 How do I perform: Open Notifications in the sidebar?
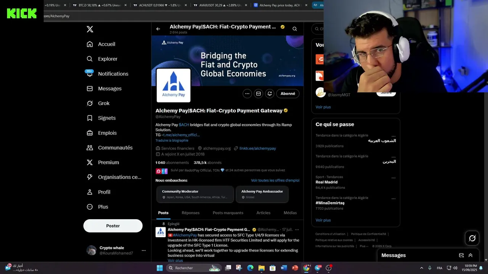pos(107,74)
